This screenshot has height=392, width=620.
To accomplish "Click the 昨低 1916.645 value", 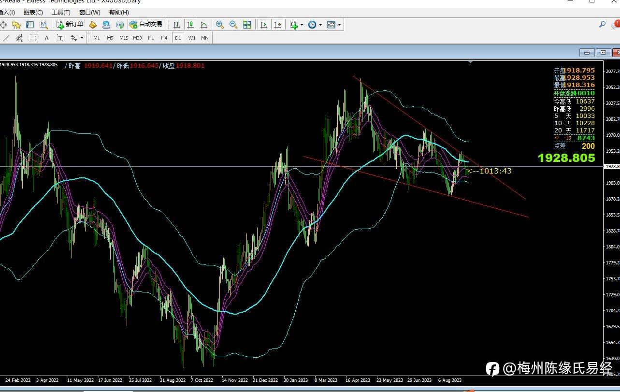I will [144, 65].
